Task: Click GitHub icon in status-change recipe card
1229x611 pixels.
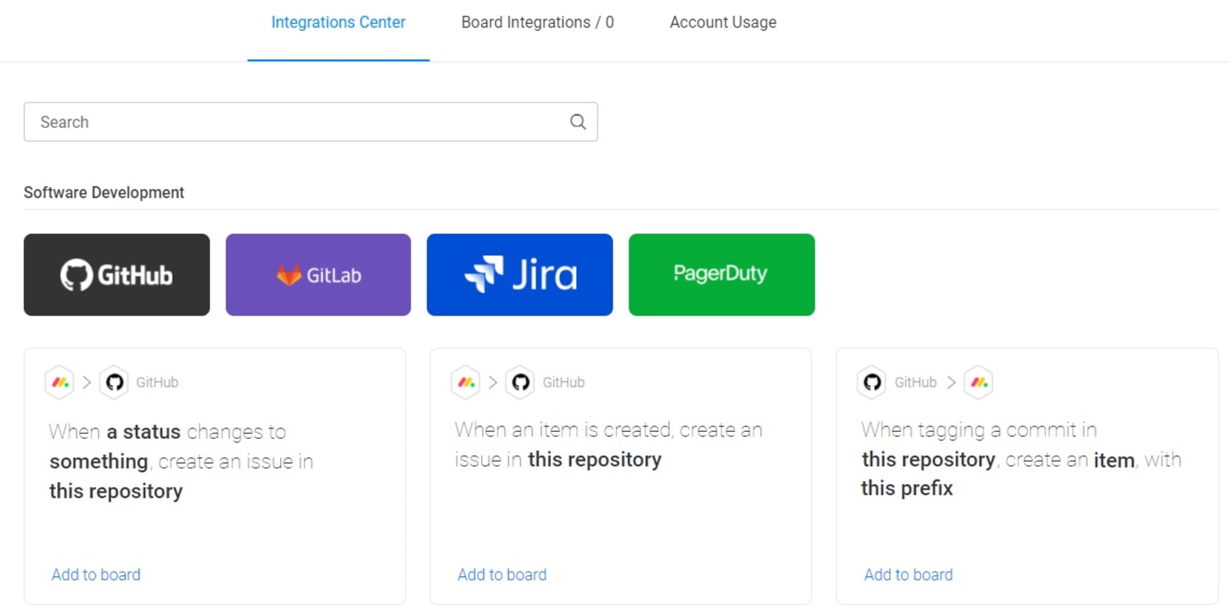Action: [114, 382]
